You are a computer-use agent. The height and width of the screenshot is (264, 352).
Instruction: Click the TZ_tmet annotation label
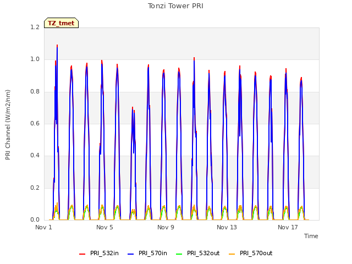pyautogui.click(x=61, y=23)
